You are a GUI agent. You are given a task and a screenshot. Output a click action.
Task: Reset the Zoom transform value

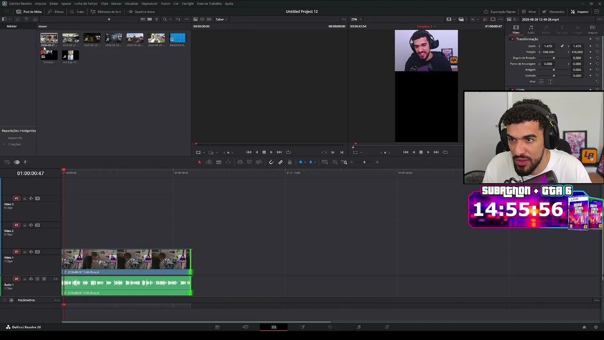(x=597, y=46)
